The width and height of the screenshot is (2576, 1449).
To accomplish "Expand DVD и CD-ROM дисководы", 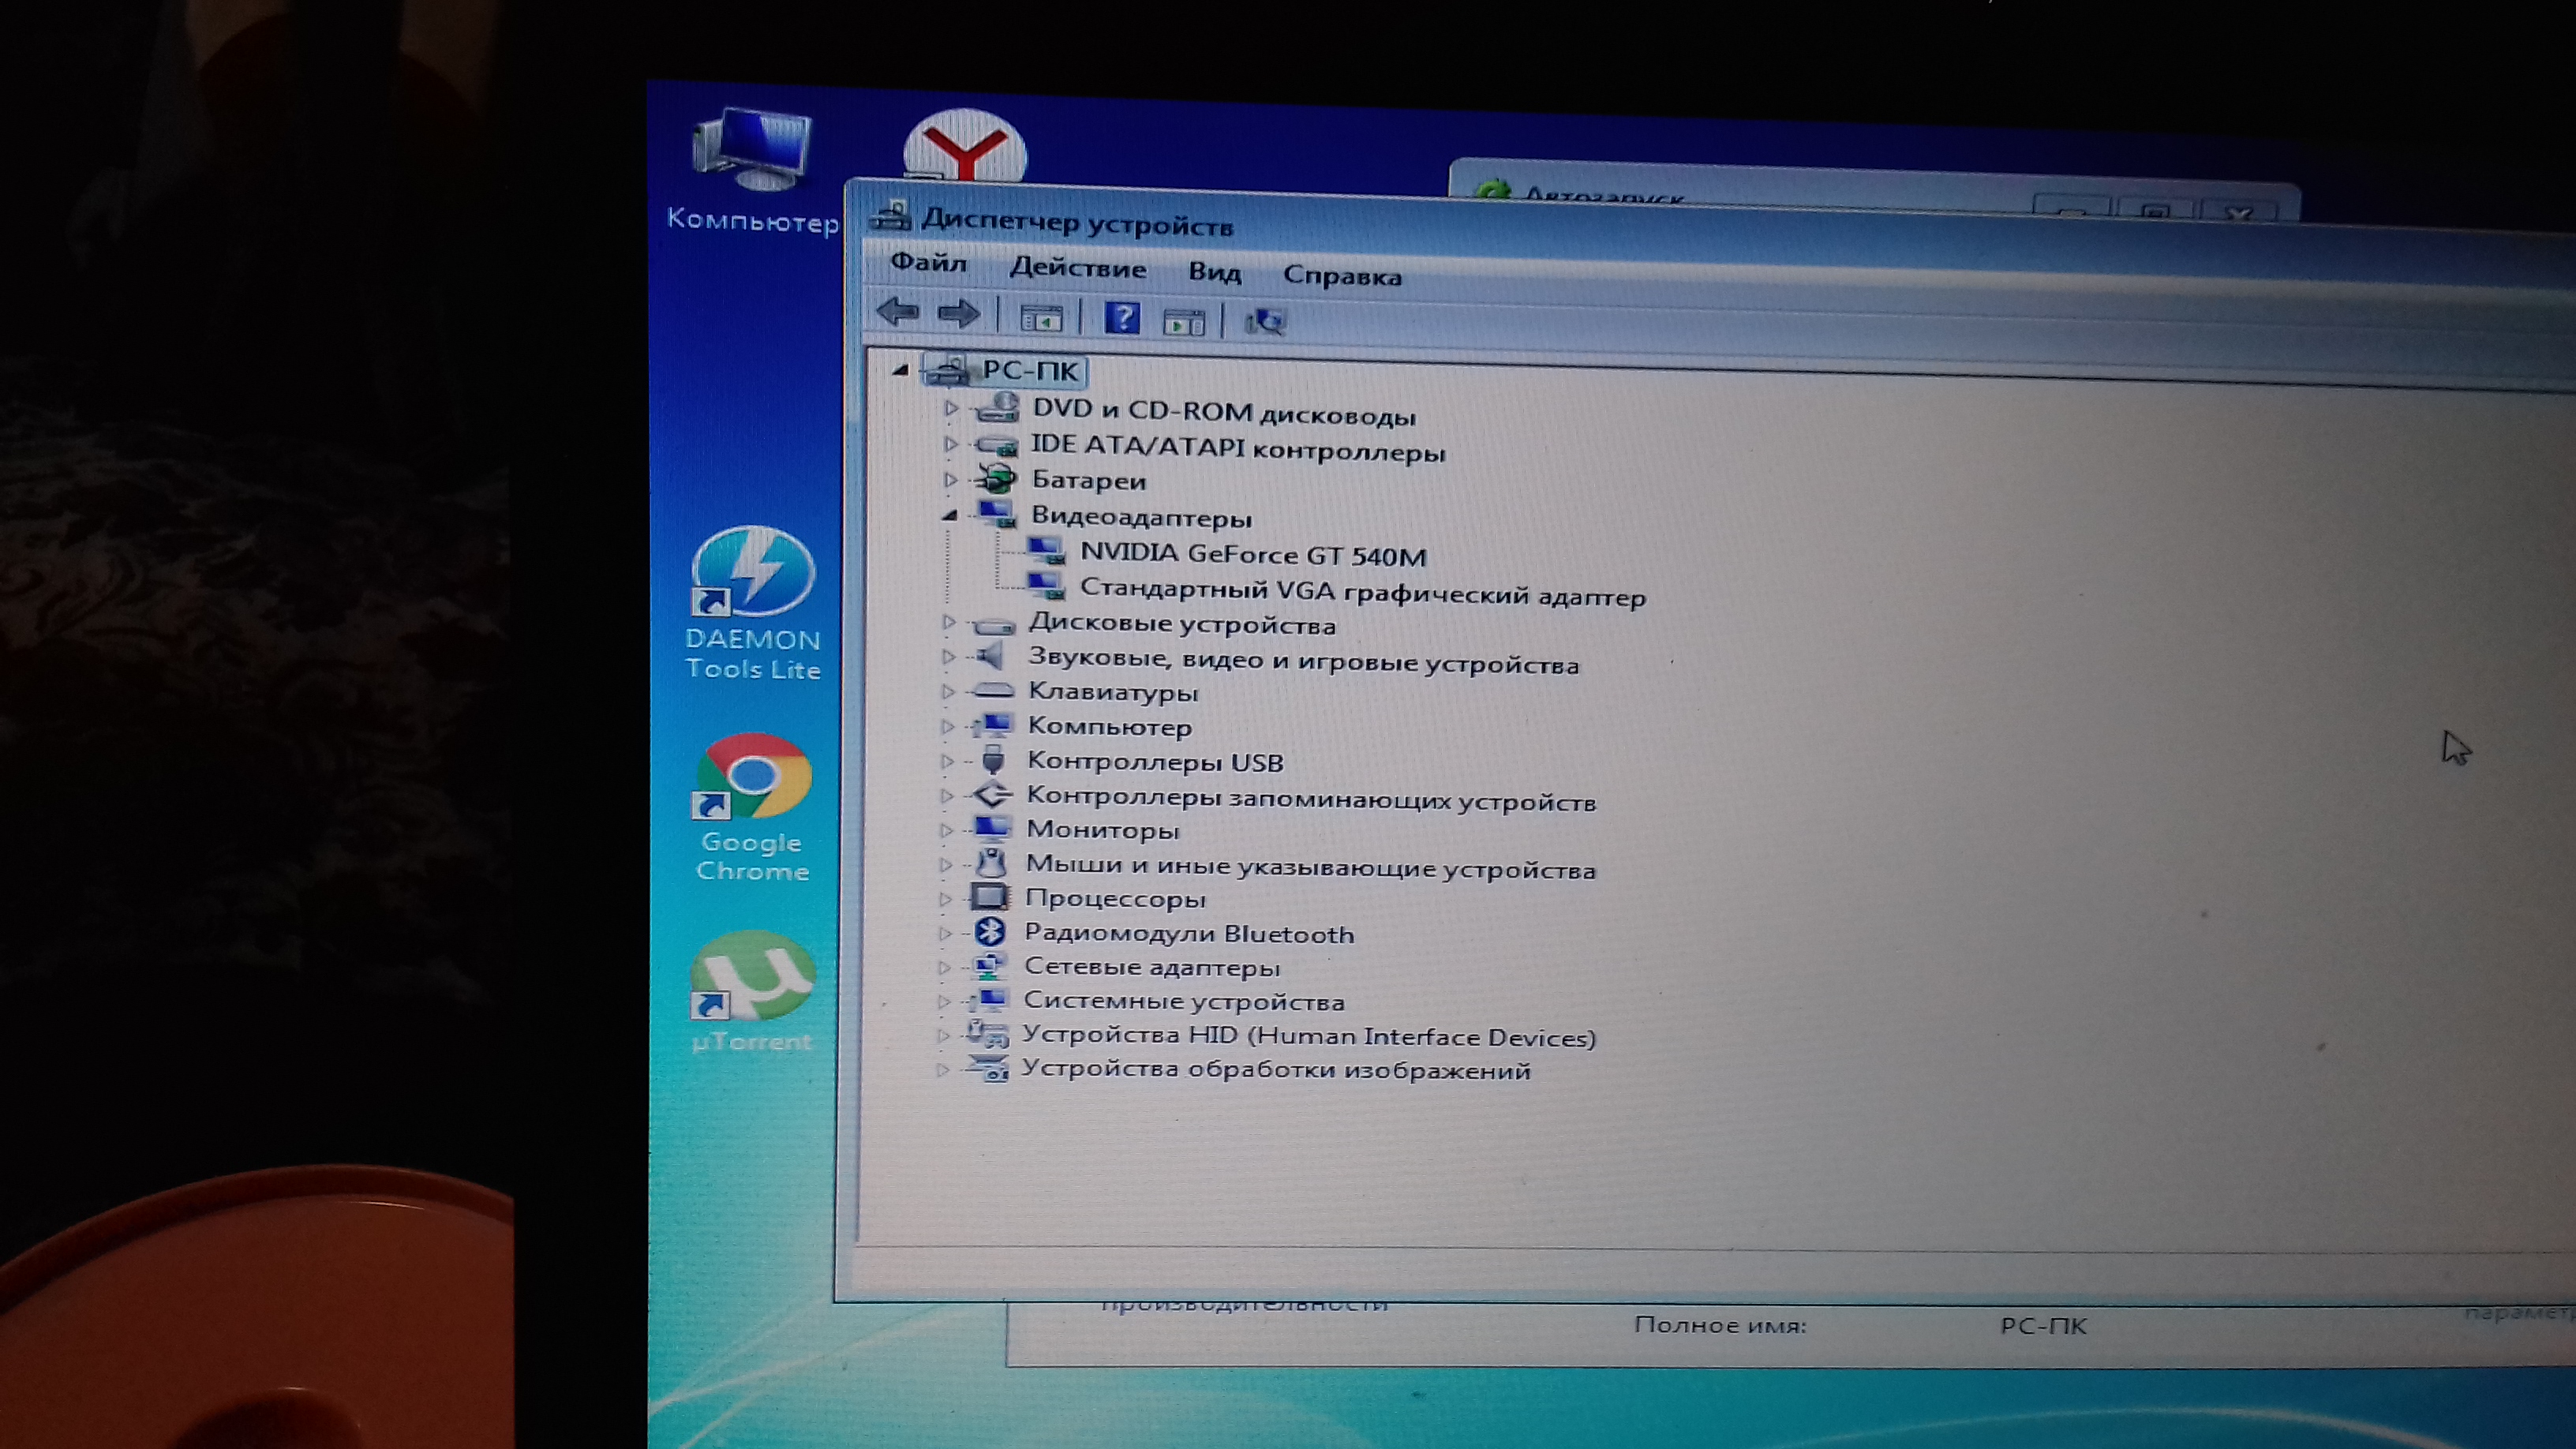I will click(x=951, y=408).
